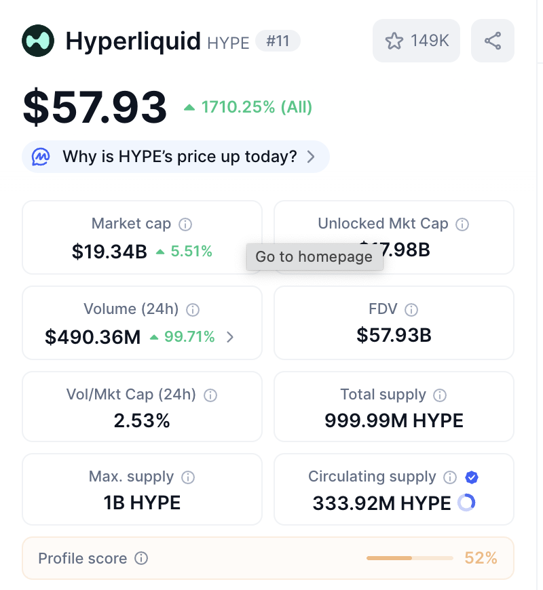
Task: Click the Circulating supply info icon
Action: tap(449, 477)
